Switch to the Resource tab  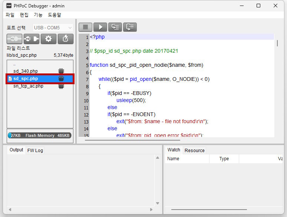coord(194,151)
